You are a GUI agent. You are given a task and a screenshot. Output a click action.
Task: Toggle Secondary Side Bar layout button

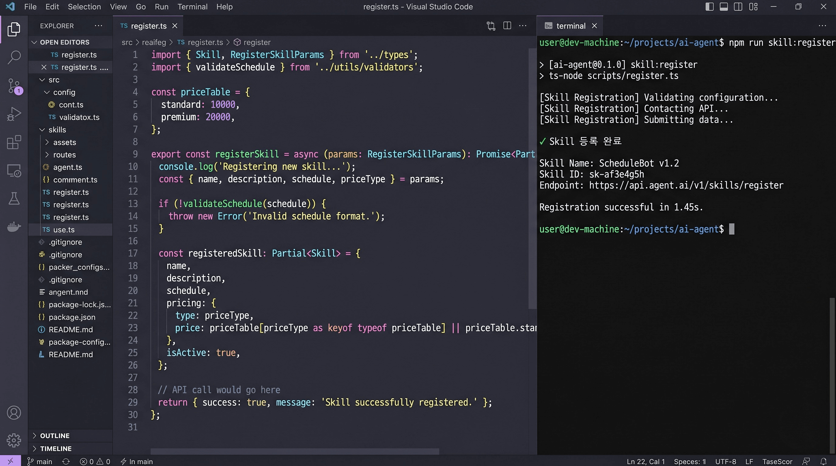738,7
